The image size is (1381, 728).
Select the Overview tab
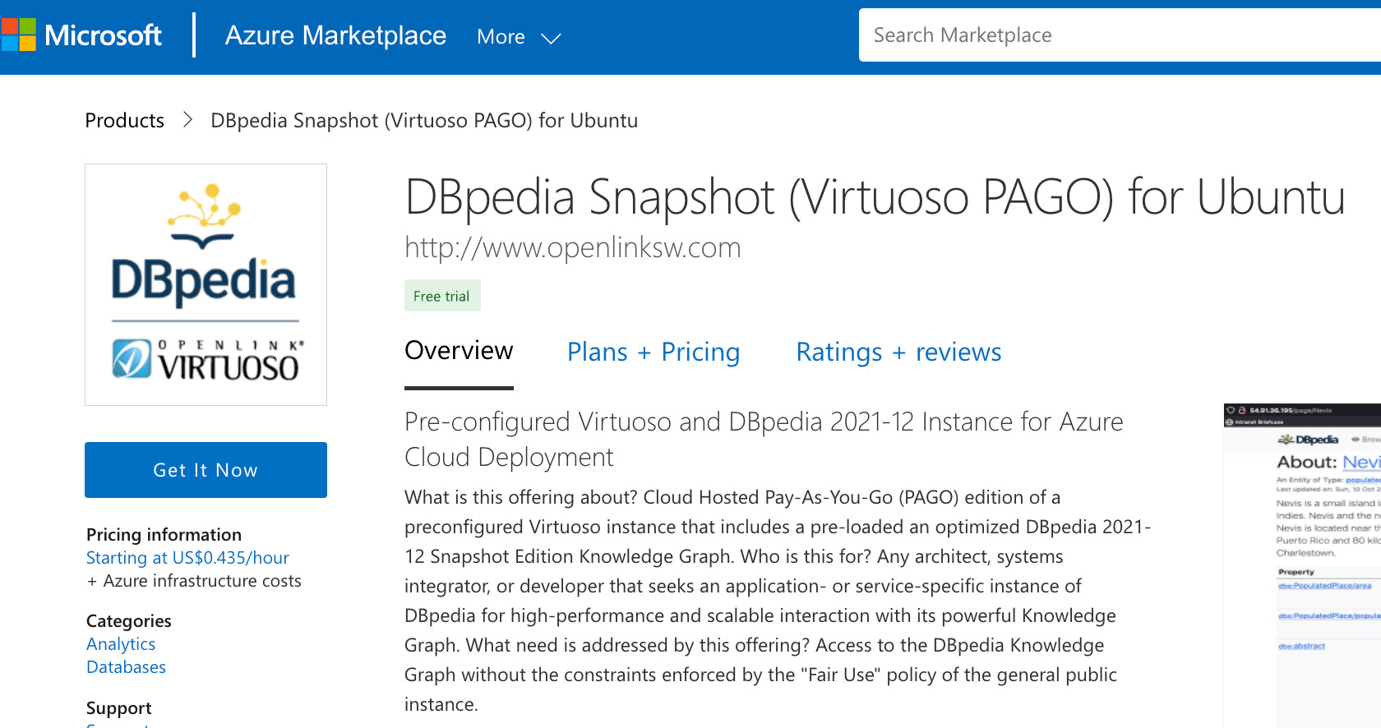pyautogui.click(x=459, y=351)
